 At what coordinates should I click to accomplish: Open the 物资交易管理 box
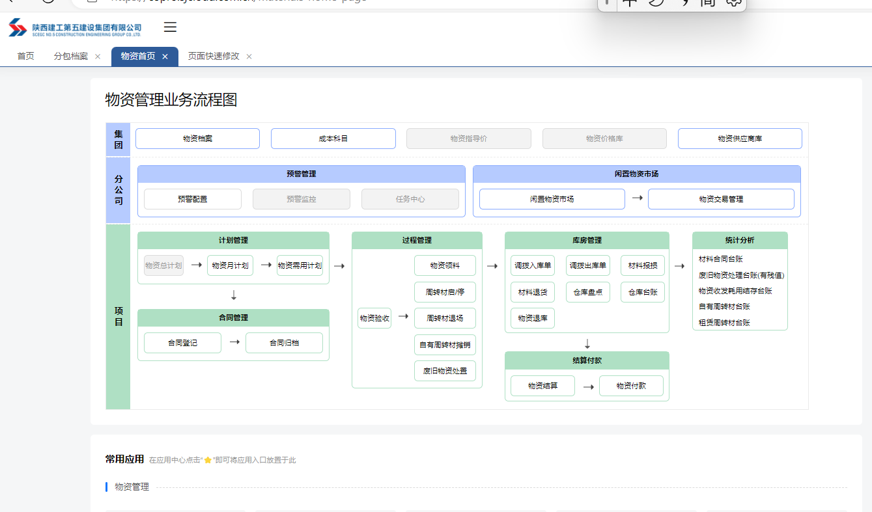[x=720, y=199]
